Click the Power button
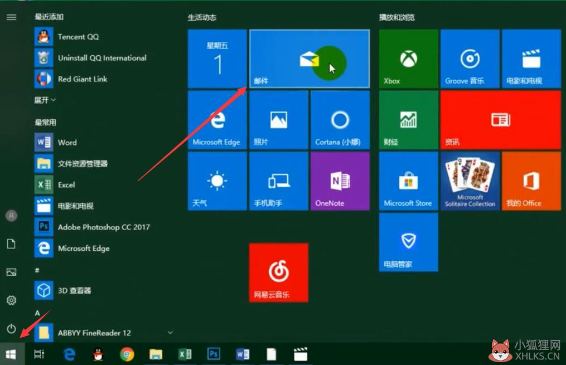 click(x=12, y=329)
